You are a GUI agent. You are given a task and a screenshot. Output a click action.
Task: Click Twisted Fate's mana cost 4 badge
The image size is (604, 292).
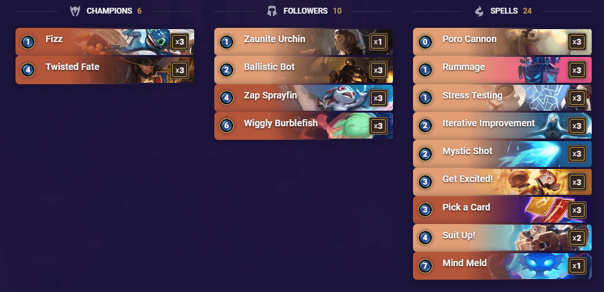tap(28, 70)
